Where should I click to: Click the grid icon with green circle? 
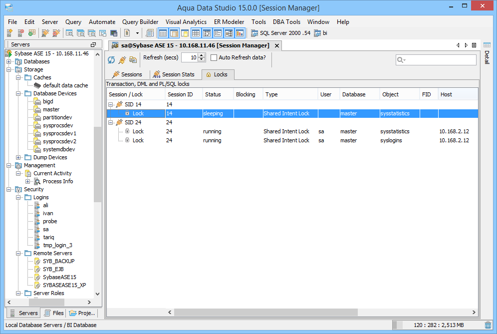[x=32, y=32]
